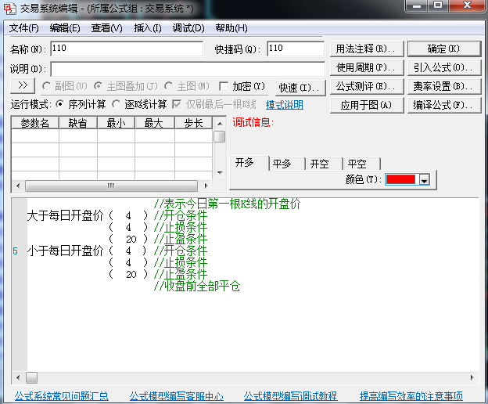Select the 副图 radio button
This screenshot has width=488, height=404.
(x=47, y=86)
